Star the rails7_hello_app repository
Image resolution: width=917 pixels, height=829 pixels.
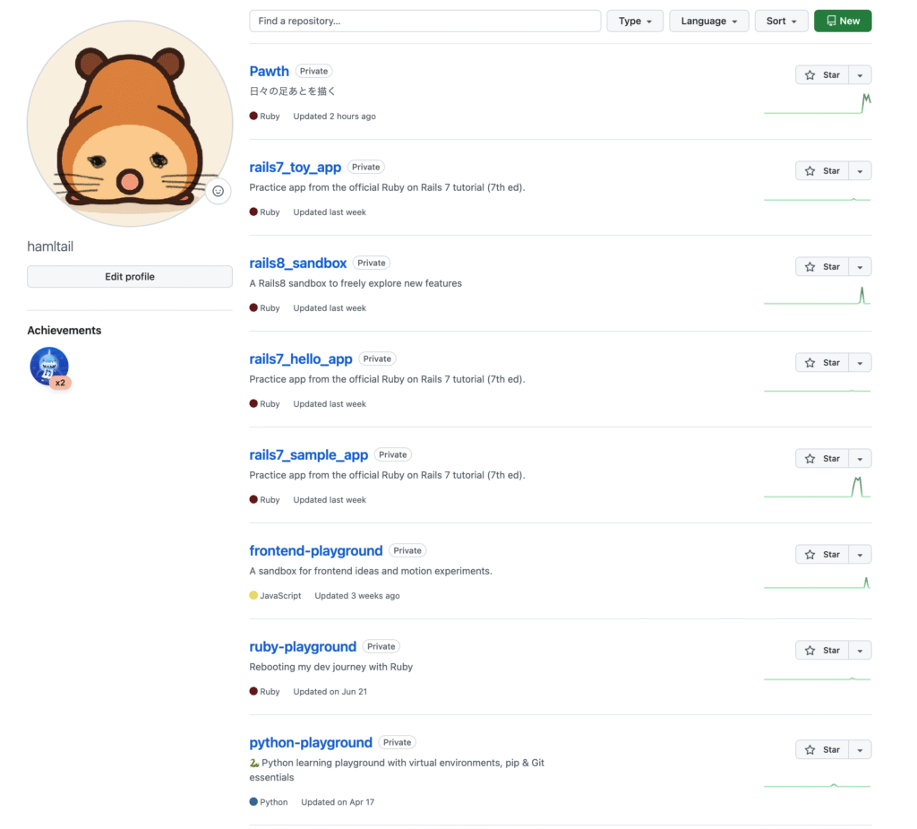coord(822,363)
